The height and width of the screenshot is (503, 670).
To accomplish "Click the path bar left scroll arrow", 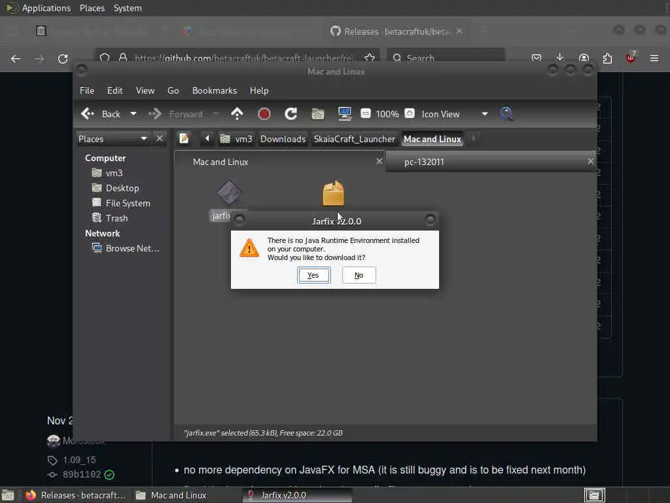I will [x=207, y=139].
